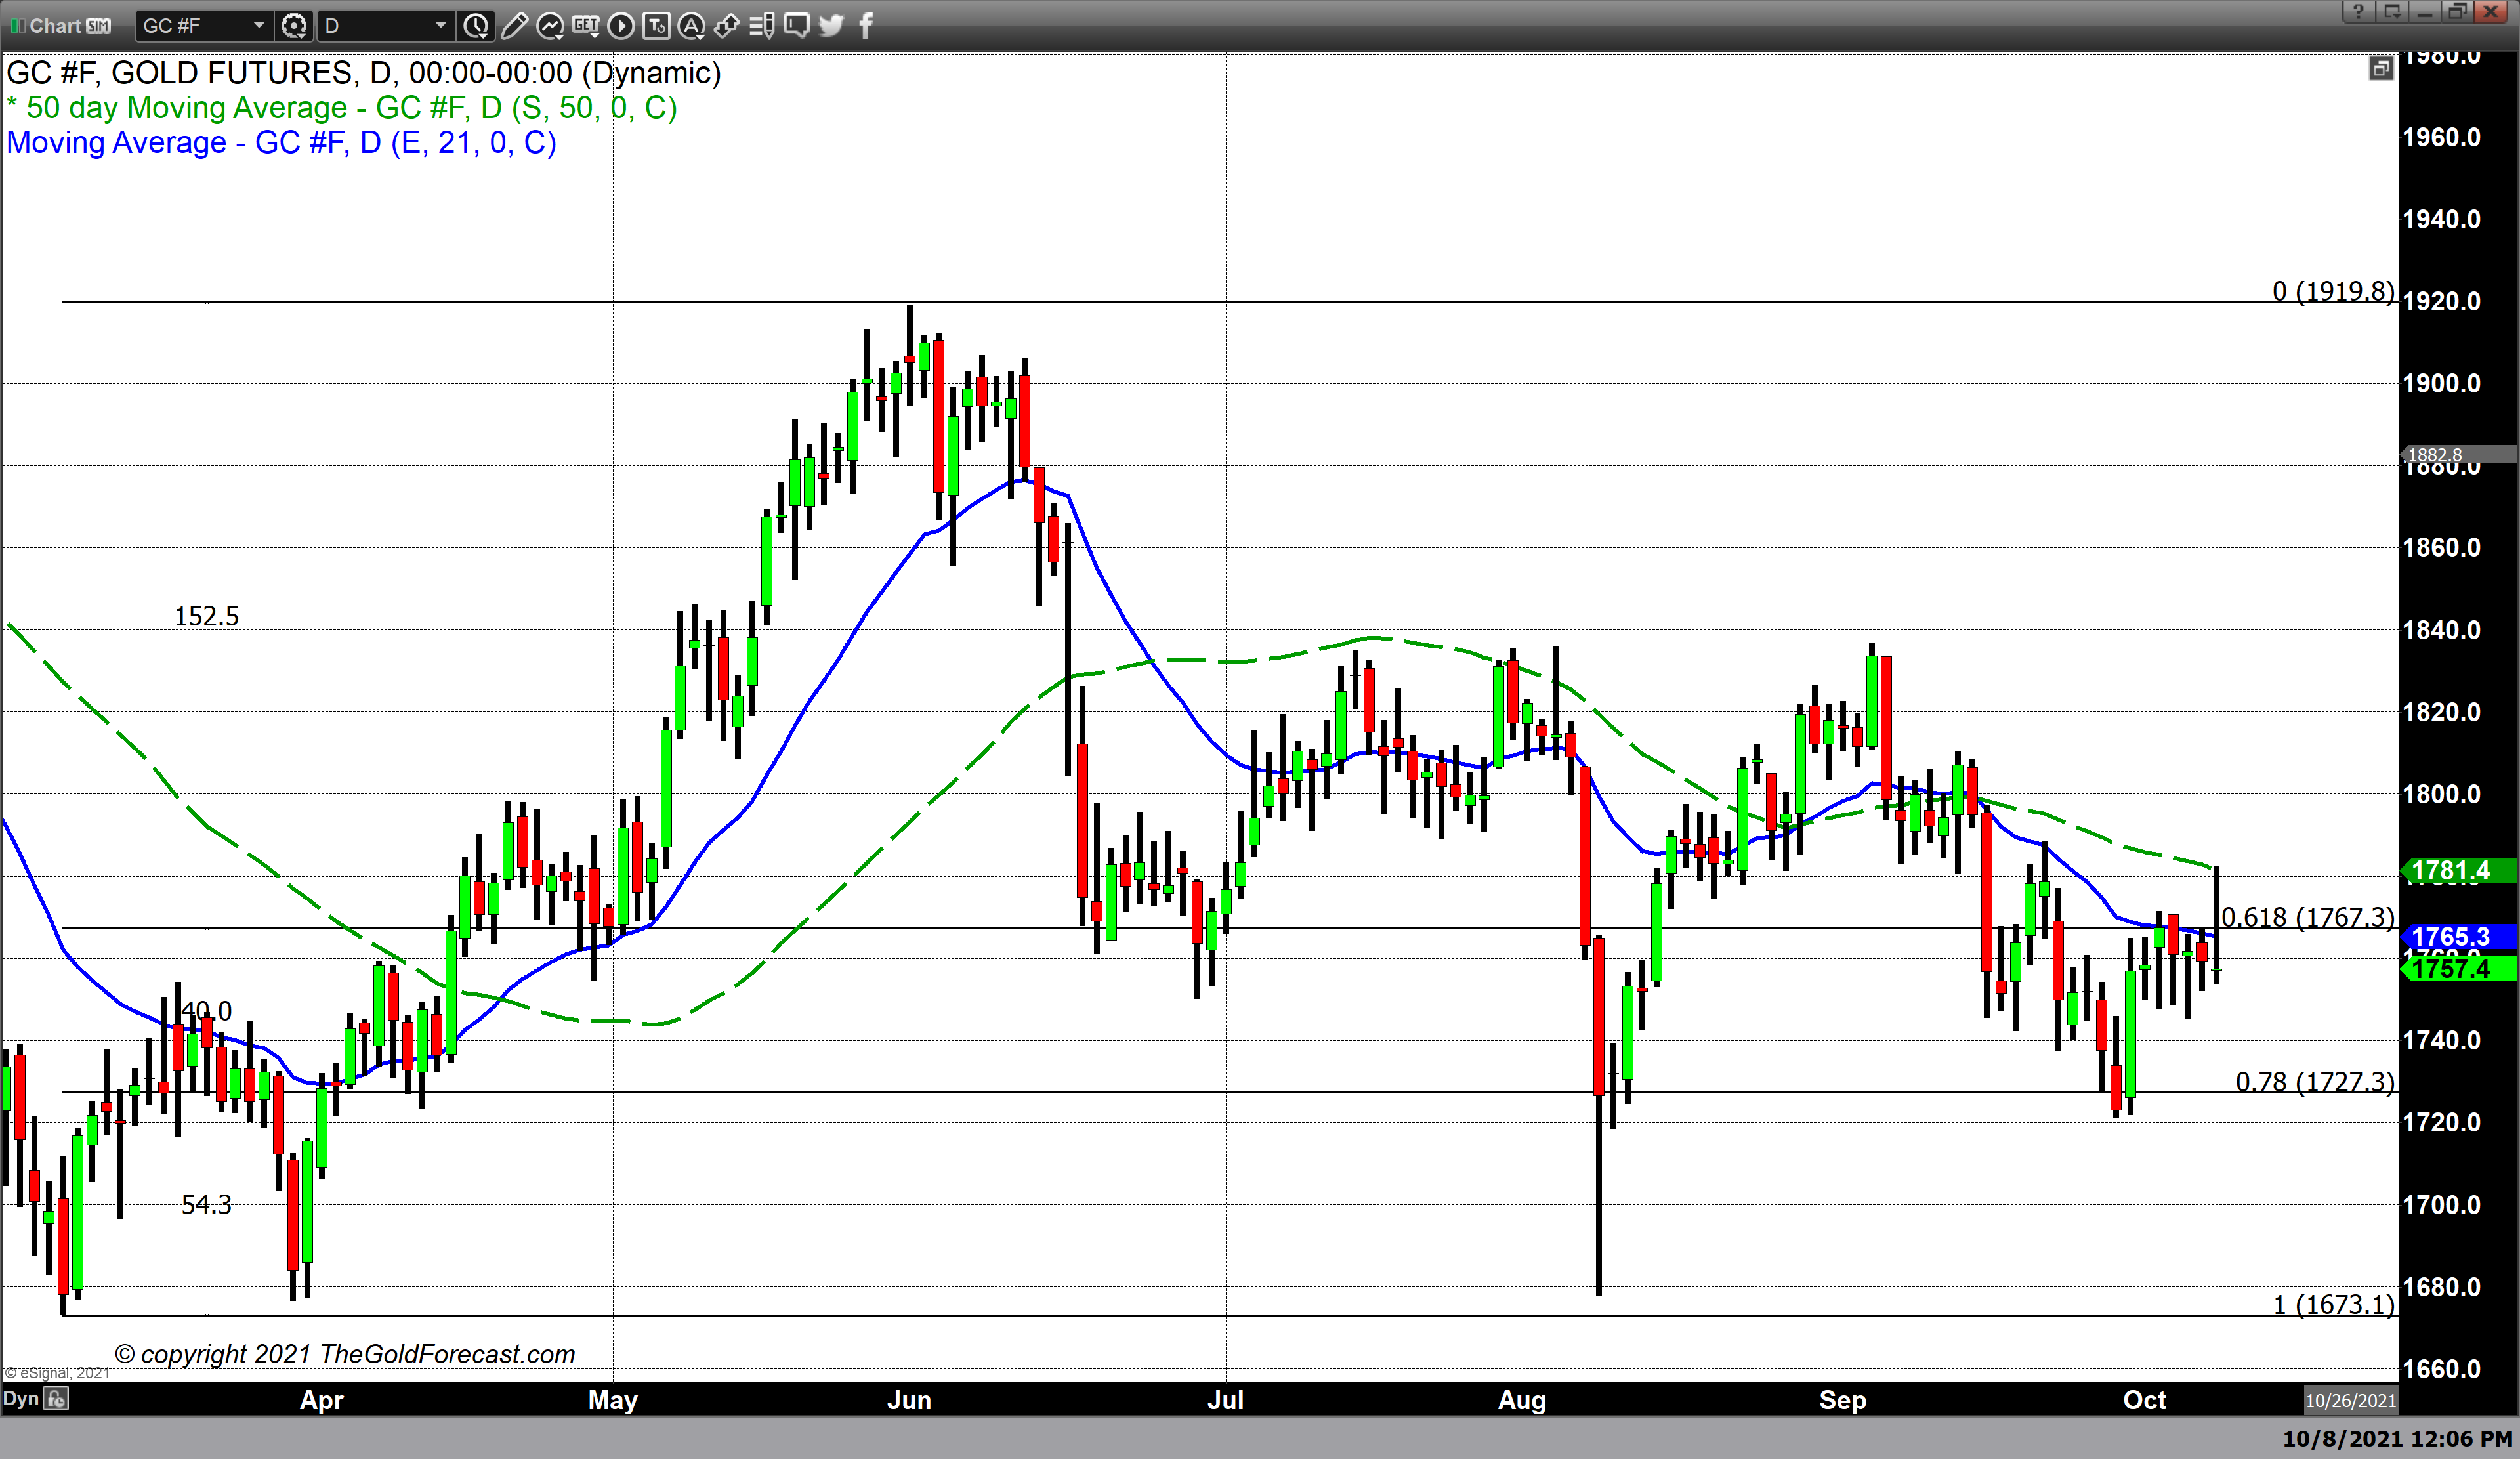Click the GET data toolbar icon

586,25
